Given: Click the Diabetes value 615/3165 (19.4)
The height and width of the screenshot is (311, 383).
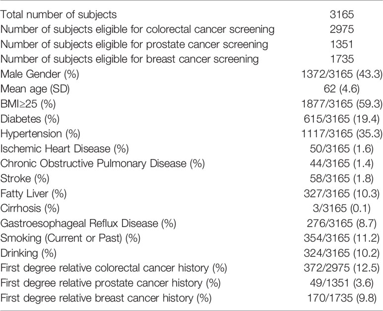Looking at the screenshot, I should (x=342, y=119).
